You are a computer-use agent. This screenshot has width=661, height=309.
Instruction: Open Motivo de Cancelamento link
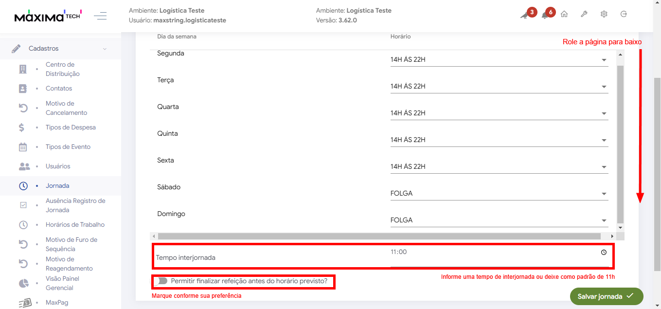click(x=66, y=108)
